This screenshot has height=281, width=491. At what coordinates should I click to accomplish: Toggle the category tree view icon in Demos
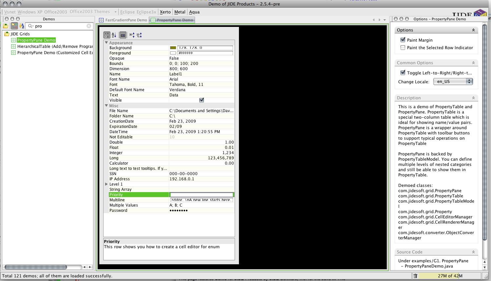click(x=14, y=26)
